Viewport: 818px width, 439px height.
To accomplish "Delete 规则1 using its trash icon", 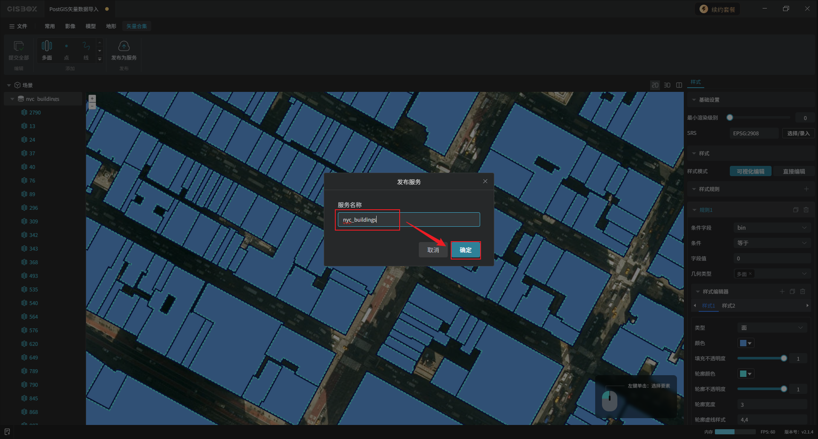I will tap(806, 210).
